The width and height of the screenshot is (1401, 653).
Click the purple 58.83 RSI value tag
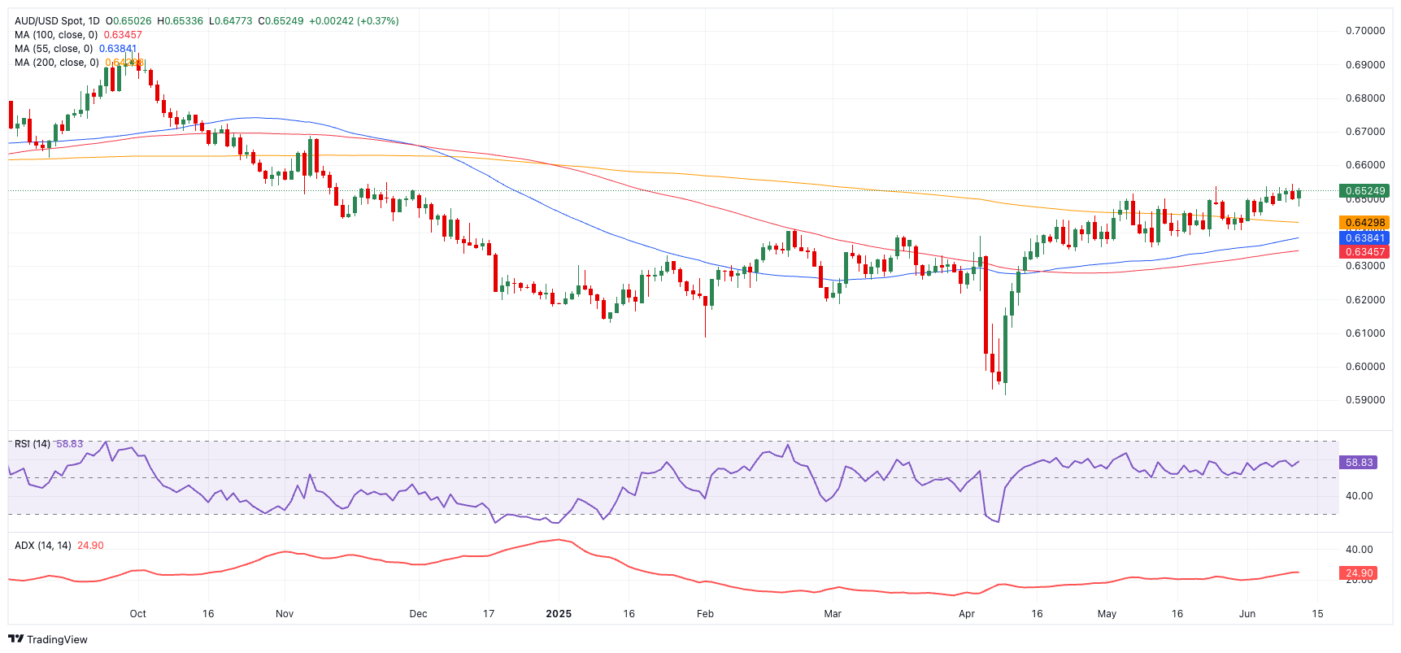click(x=1359, y=462)
